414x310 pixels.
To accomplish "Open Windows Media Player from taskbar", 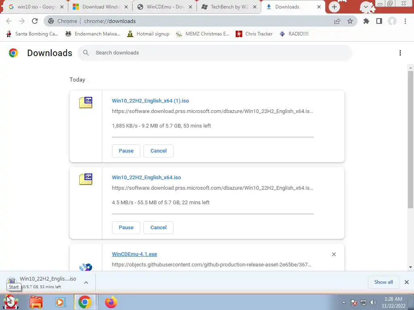I will (x=61, y=302).
